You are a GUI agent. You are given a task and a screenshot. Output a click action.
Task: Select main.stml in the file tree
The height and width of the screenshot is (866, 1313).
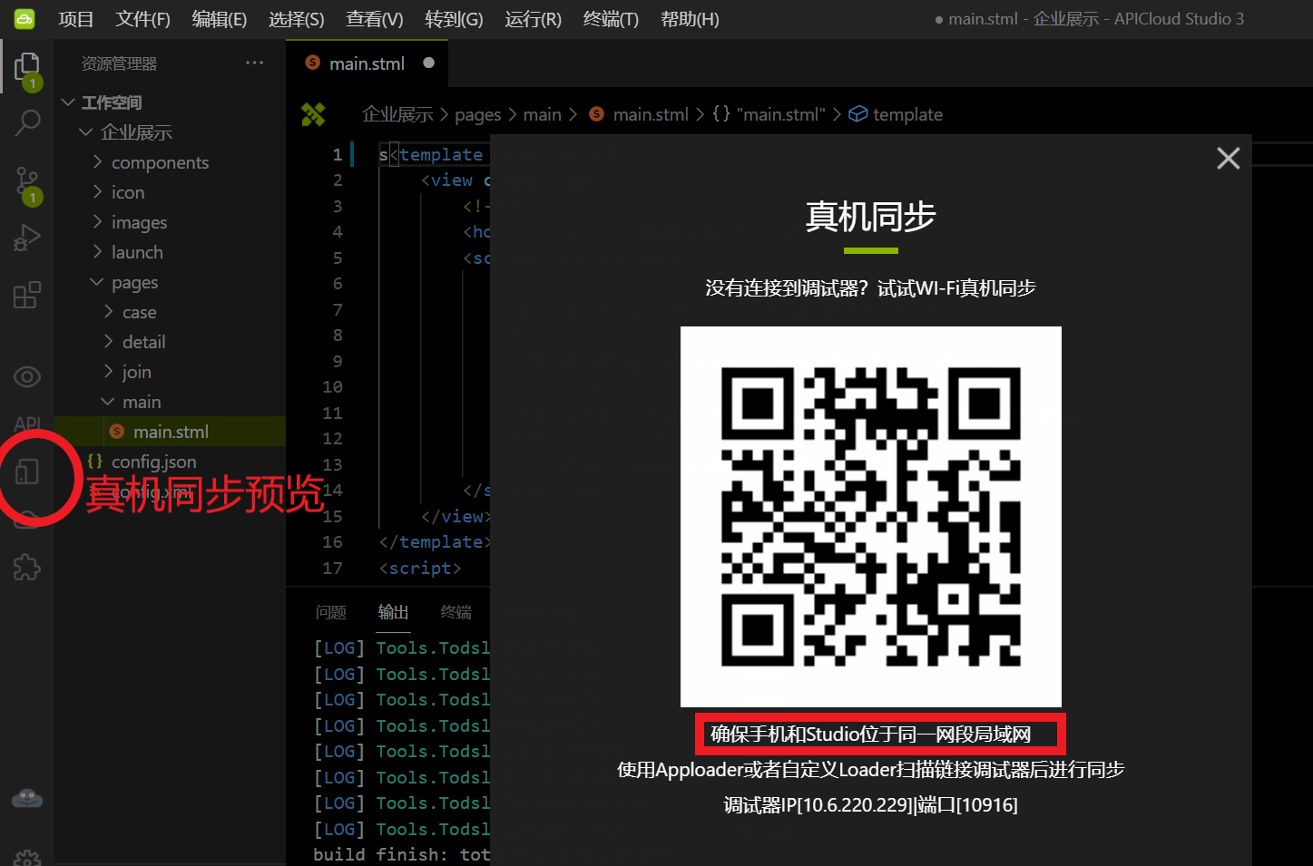pyautogui.click(x=171, y=432)
